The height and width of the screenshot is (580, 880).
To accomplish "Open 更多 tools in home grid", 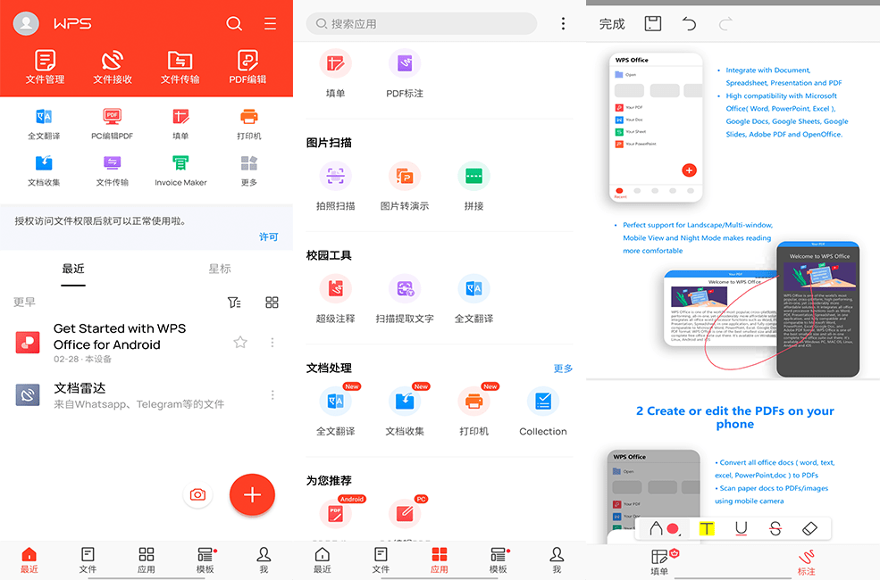I will point(248,171).
